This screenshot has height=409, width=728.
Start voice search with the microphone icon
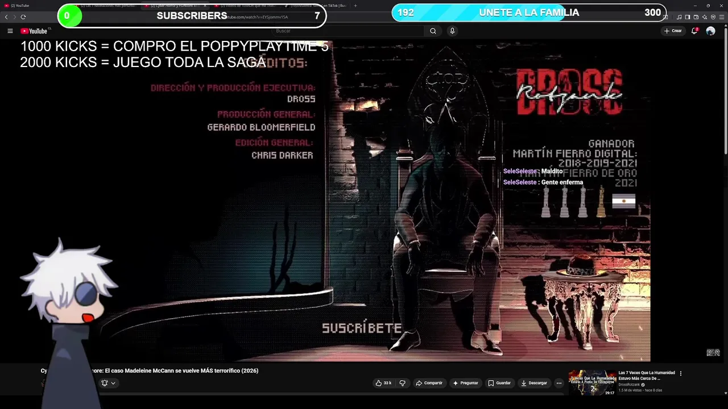(452, 31)
